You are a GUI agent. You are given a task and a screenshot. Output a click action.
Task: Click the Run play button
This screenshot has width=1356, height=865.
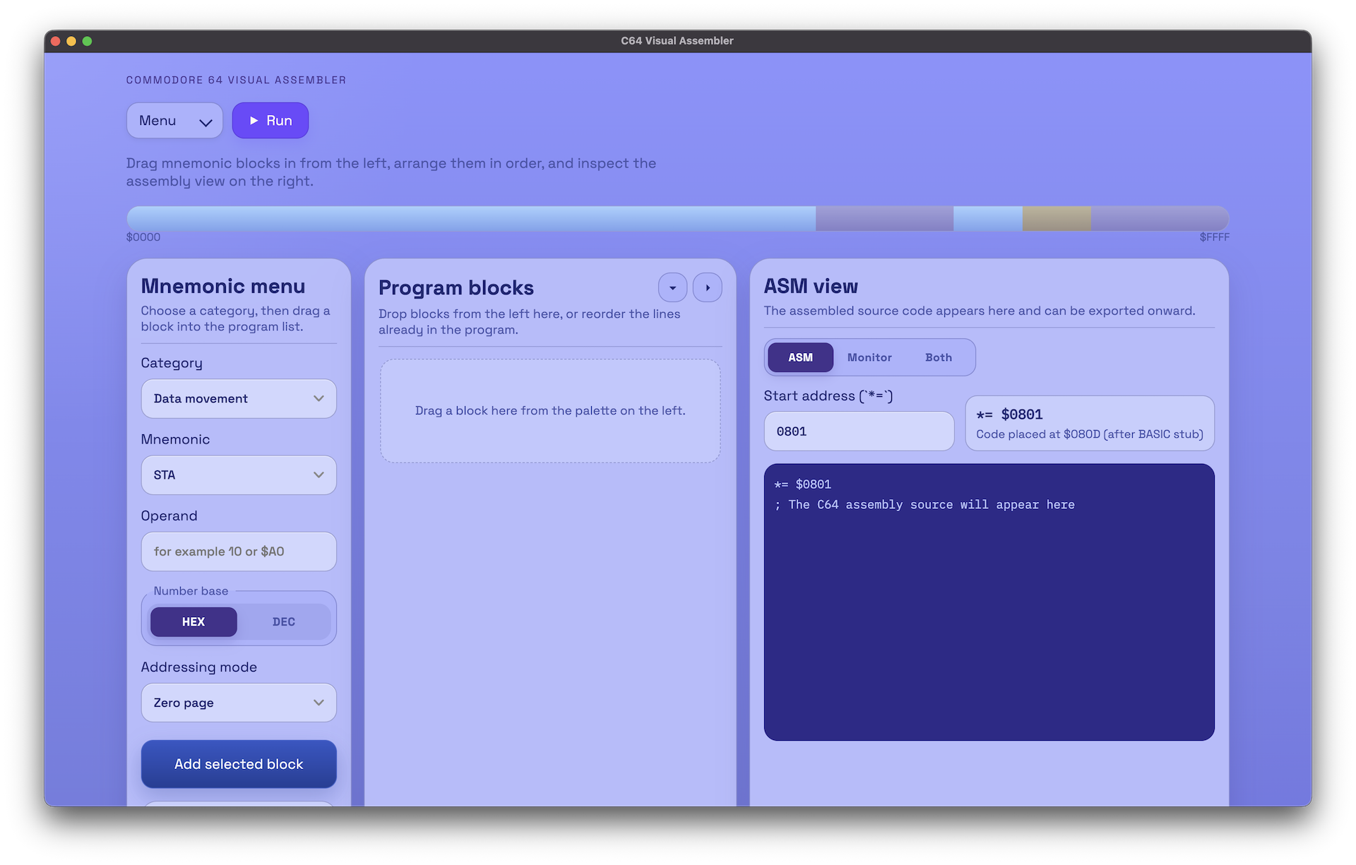coord(270,121)
